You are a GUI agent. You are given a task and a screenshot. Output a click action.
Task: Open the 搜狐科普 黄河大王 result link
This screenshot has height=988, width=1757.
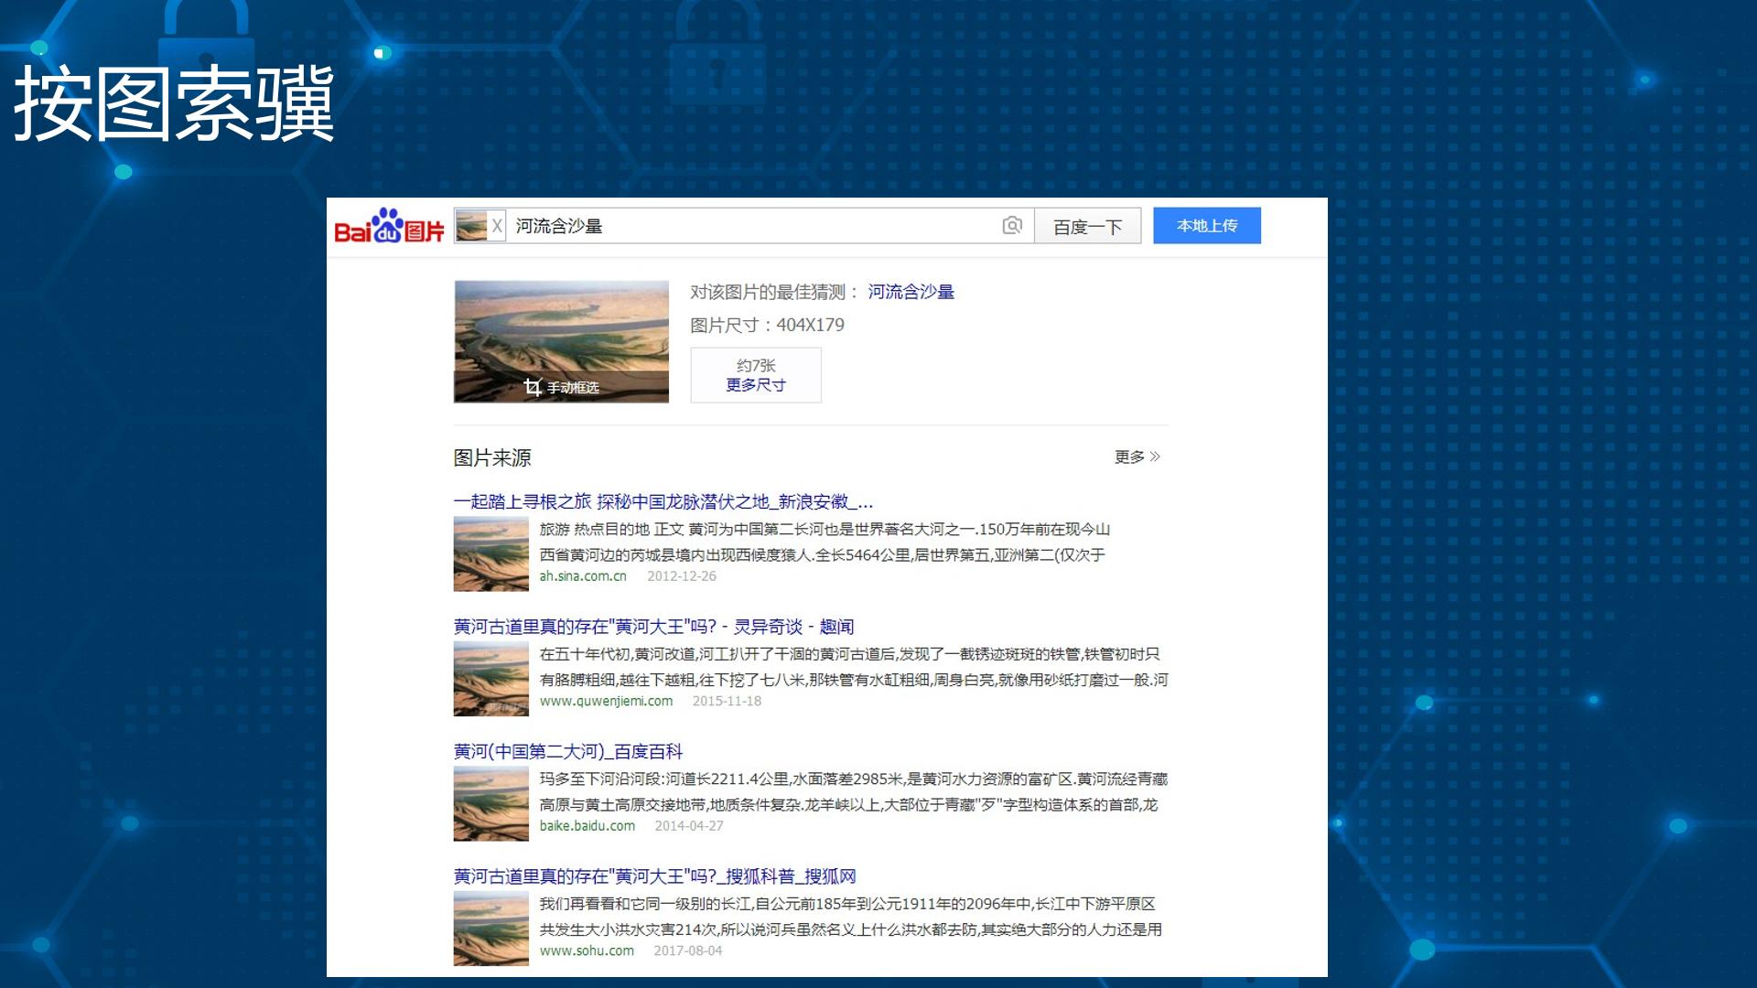pos(654,876)
